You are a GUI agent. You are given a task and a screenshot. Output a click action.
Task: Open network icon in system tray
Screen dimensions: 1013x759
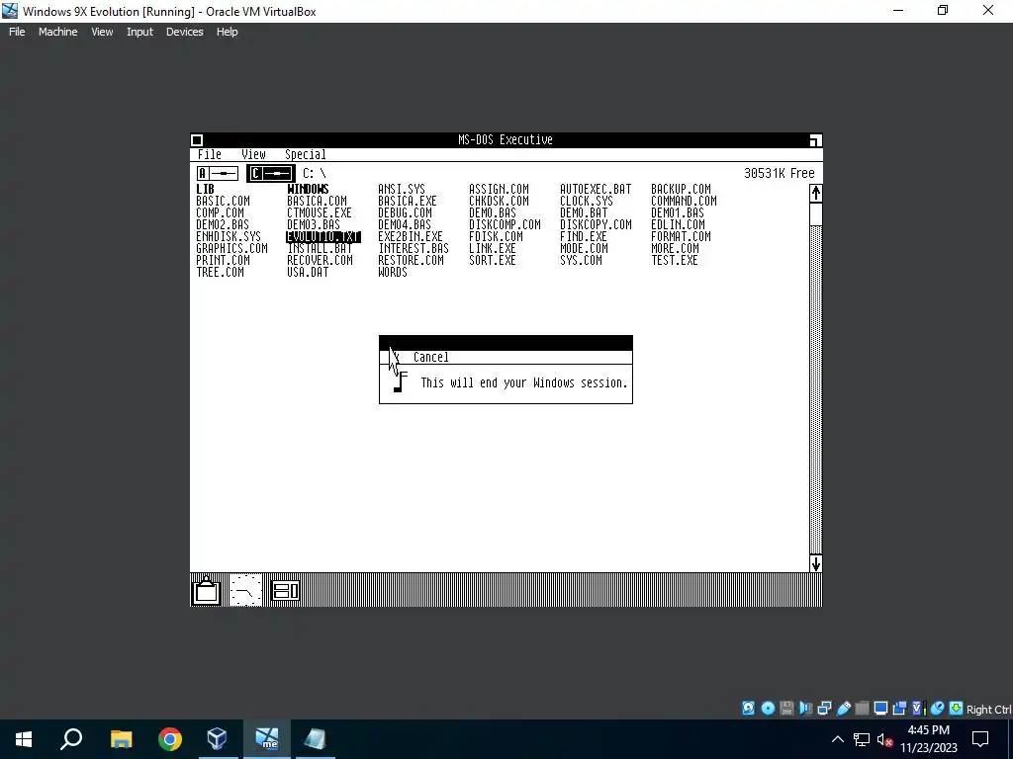[x=862, y=739]
